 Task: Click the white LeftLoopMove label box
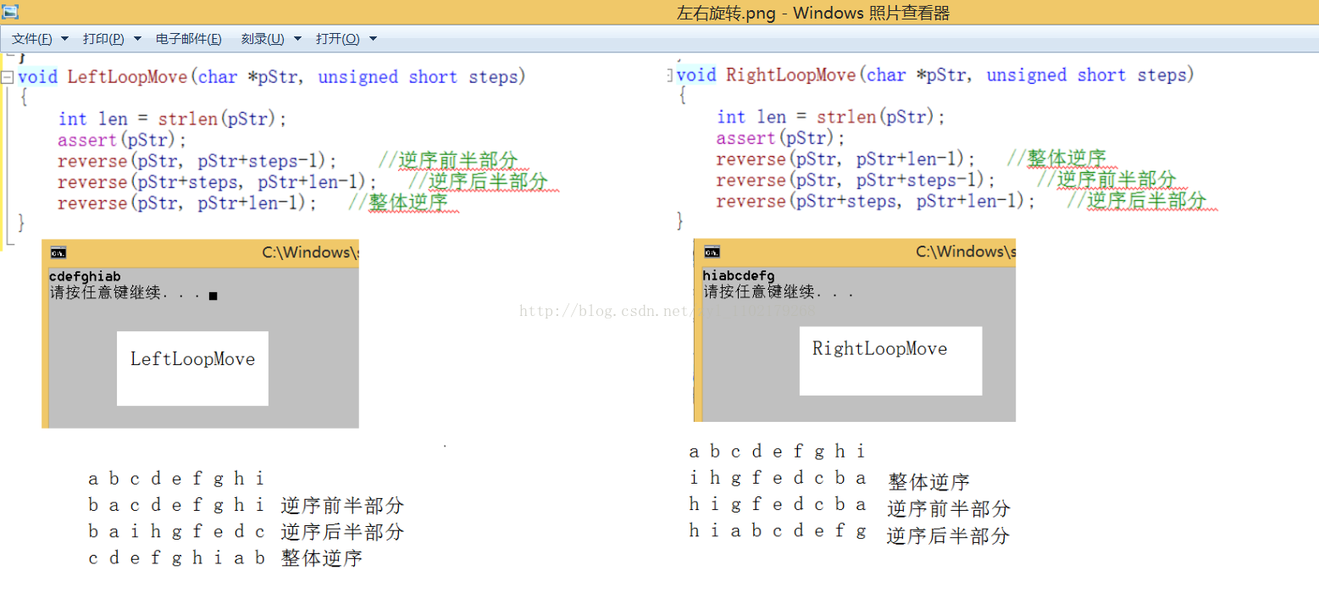coord(192,368)
